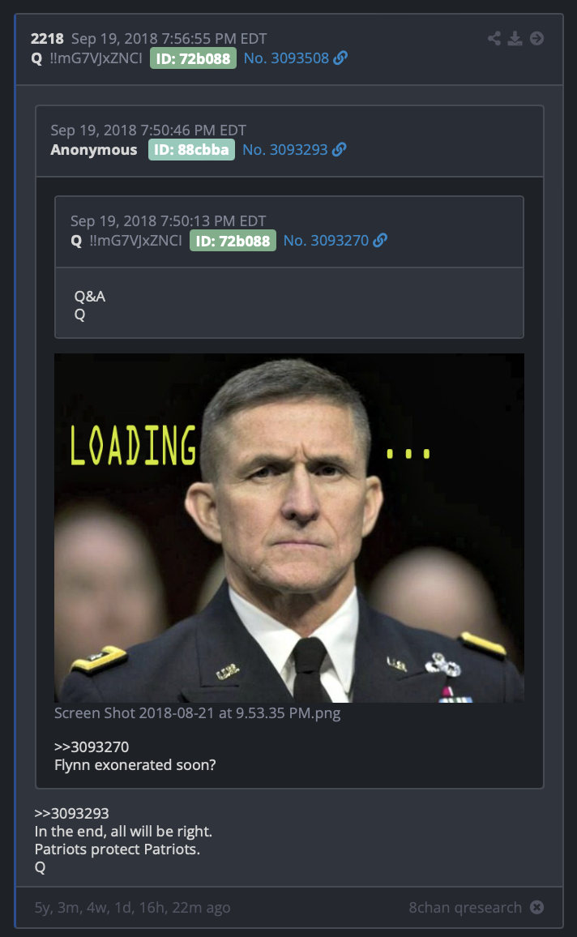
Task: Click the 8chan qresearch source label
Action: [x=465, y=907]
